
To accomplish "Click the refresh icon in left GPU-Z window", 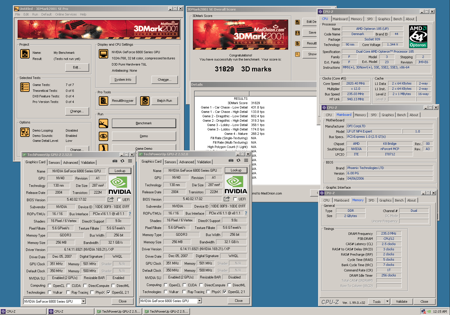I will pos(122,161).
